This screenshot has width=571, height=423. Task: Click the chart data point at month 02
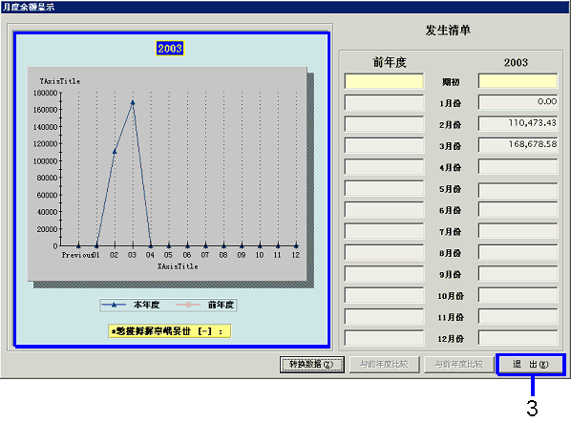115,151
